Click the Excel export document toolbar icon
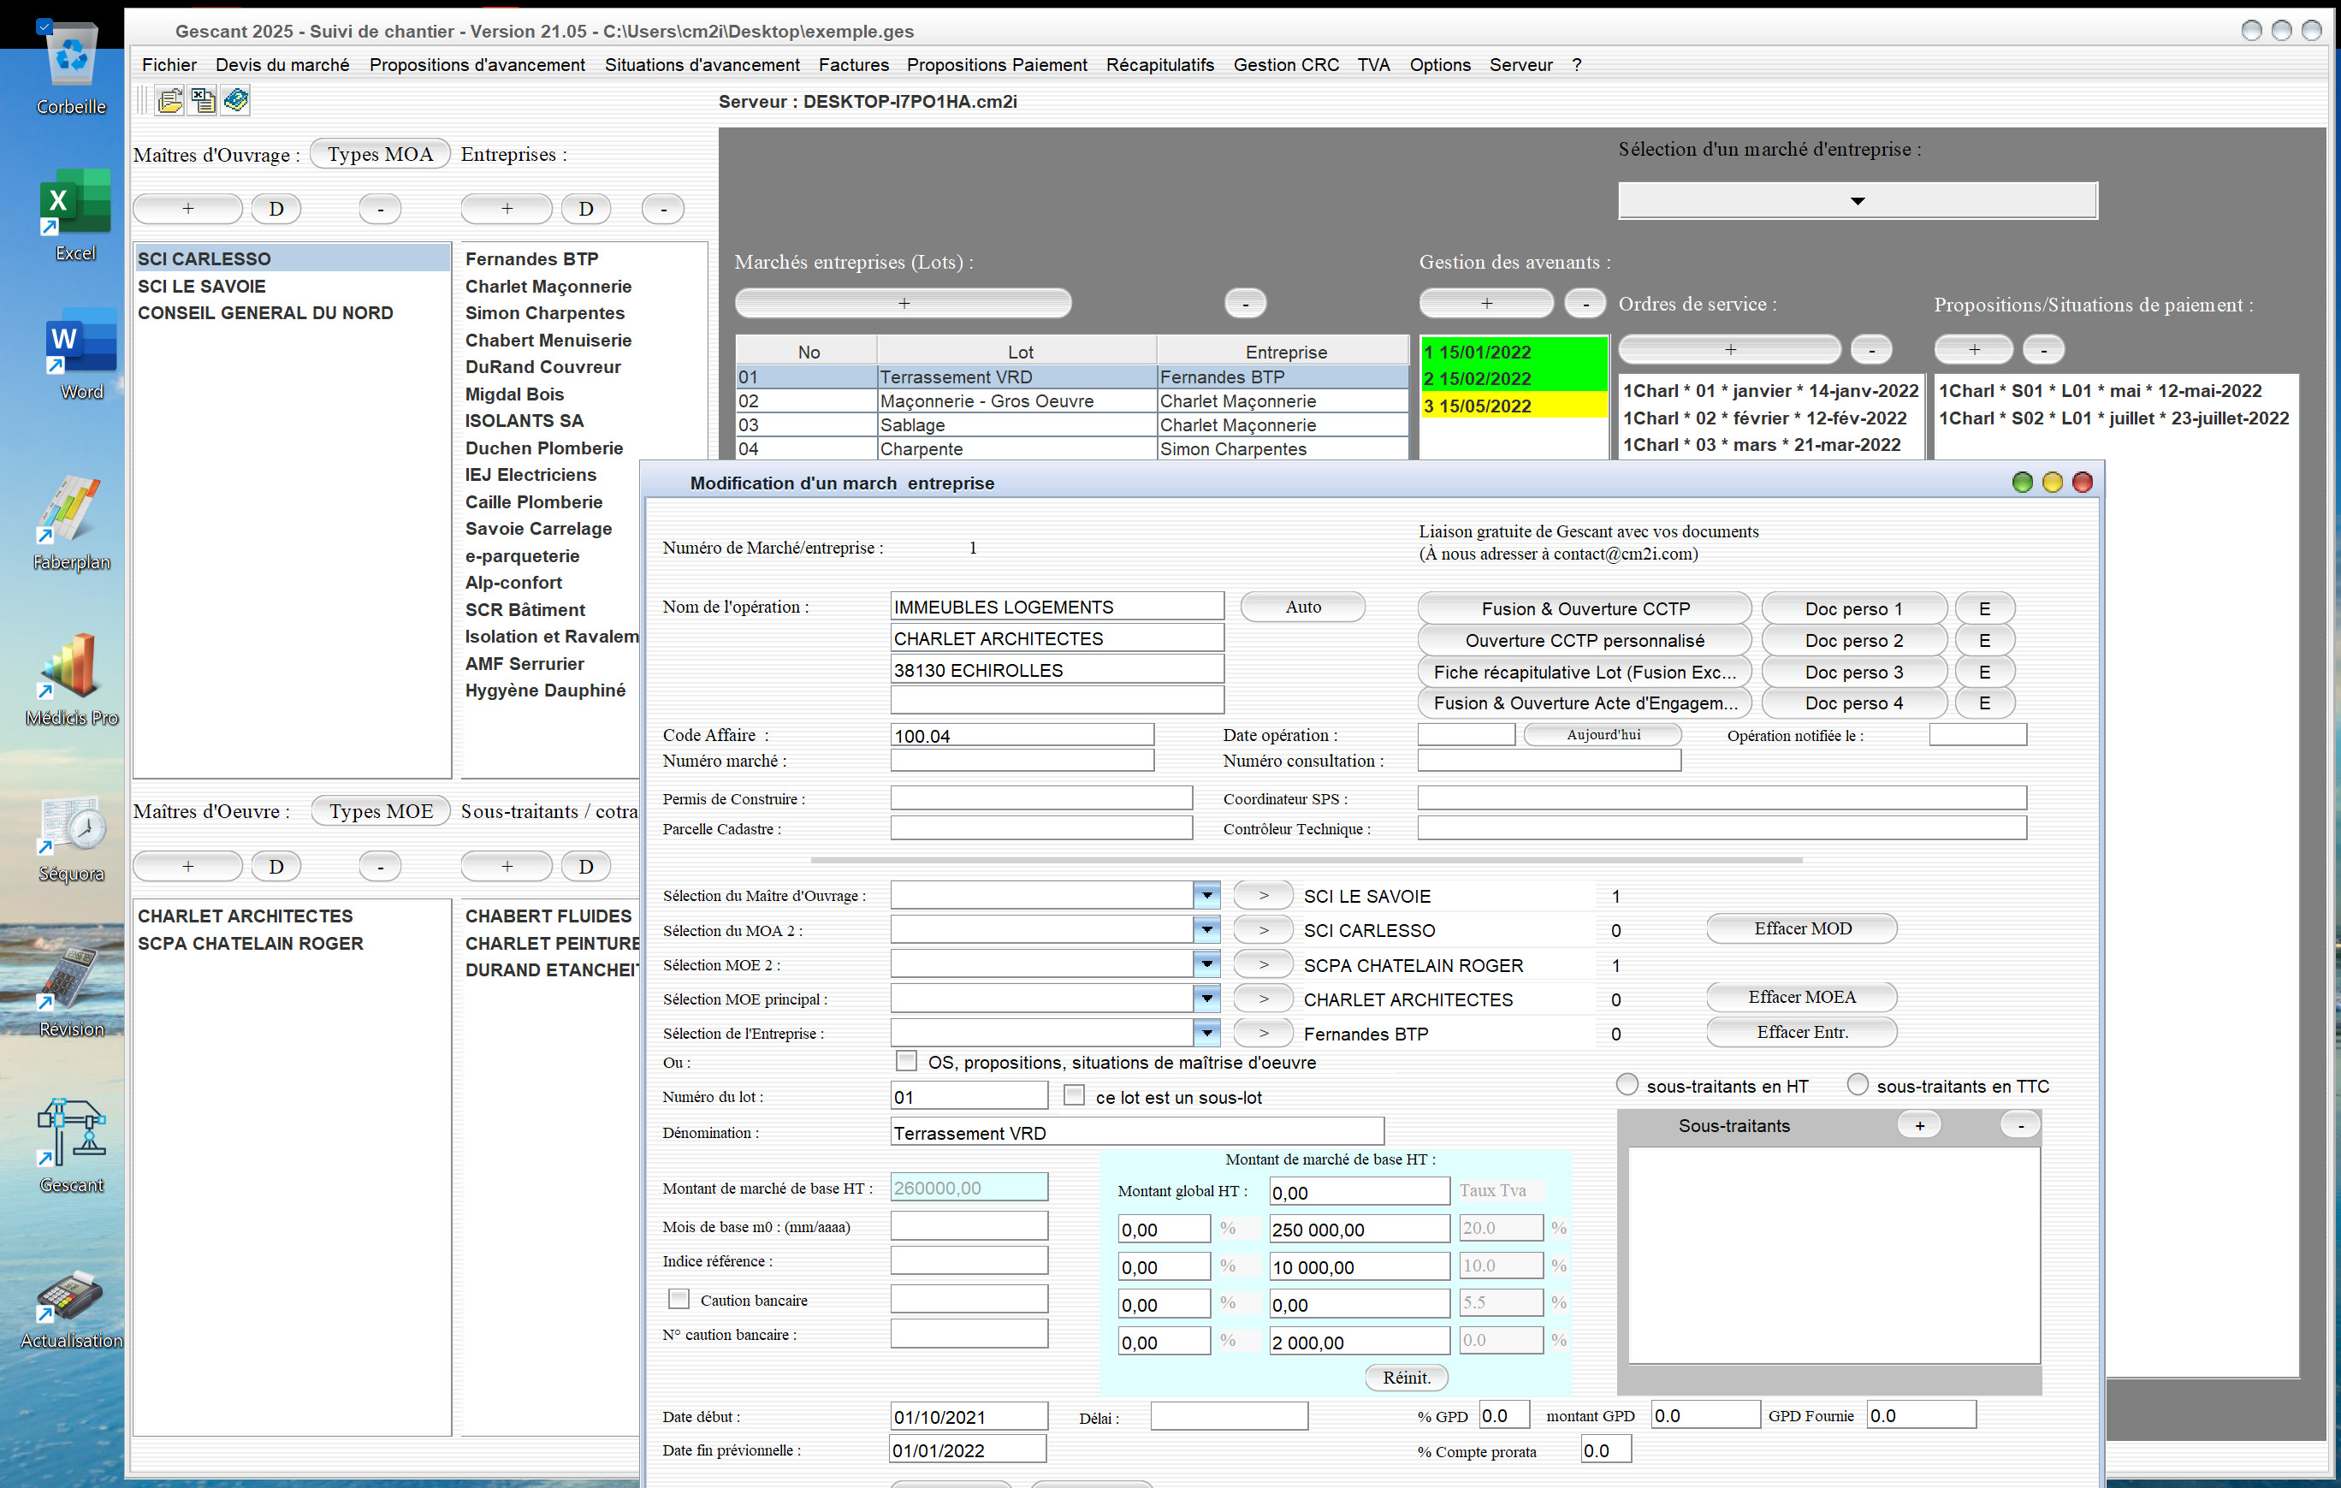The image size is (2341, 1488). tap(203, 100)
